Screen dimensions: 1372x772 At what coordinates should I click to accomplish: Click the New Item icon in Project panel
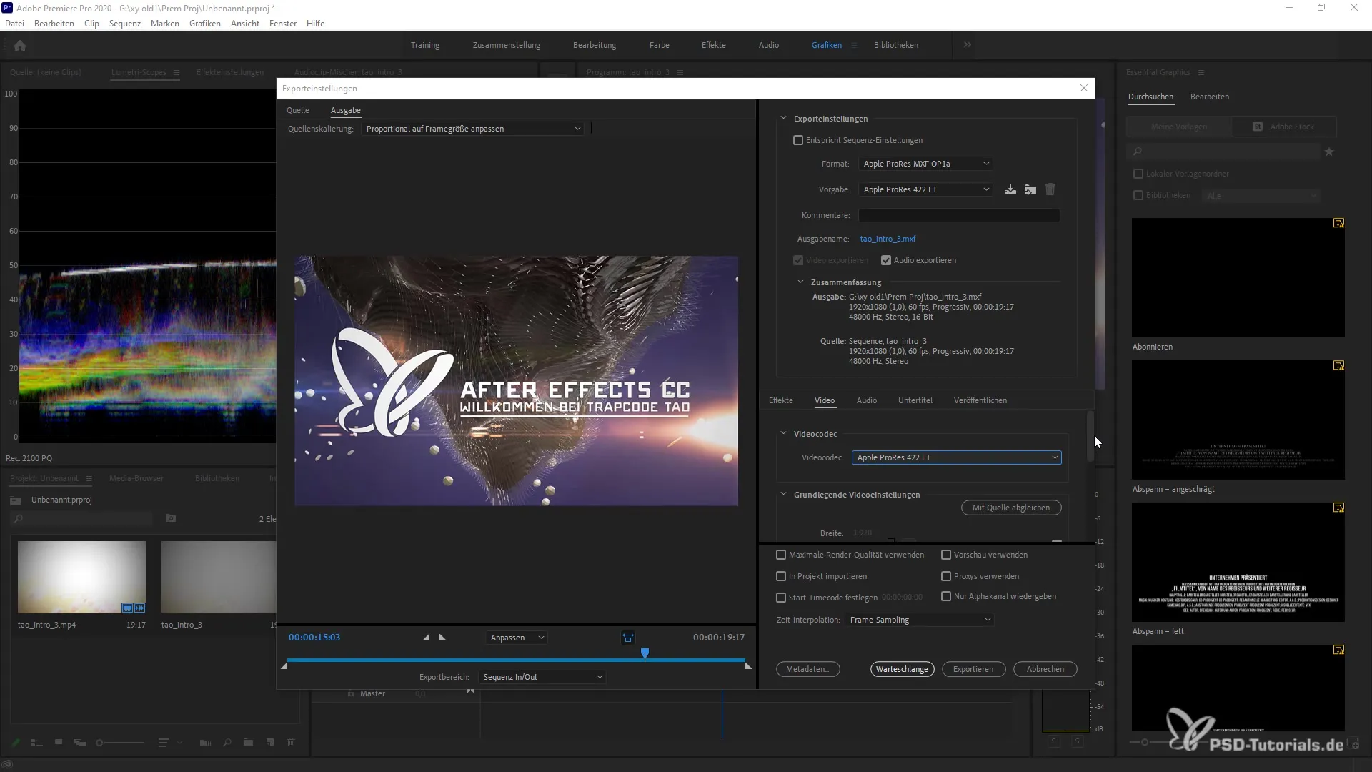point(270,743)
